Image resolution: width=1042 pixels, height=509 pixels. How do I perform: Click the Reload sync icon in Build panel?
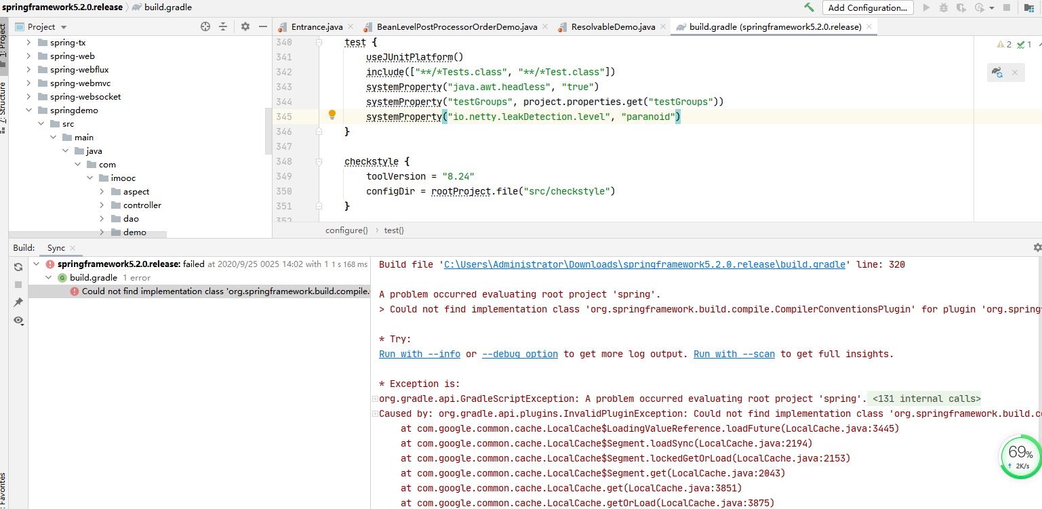pos(18,266)
